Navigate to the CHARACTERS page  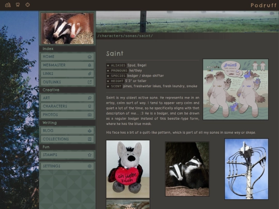(x=67, y=106)
